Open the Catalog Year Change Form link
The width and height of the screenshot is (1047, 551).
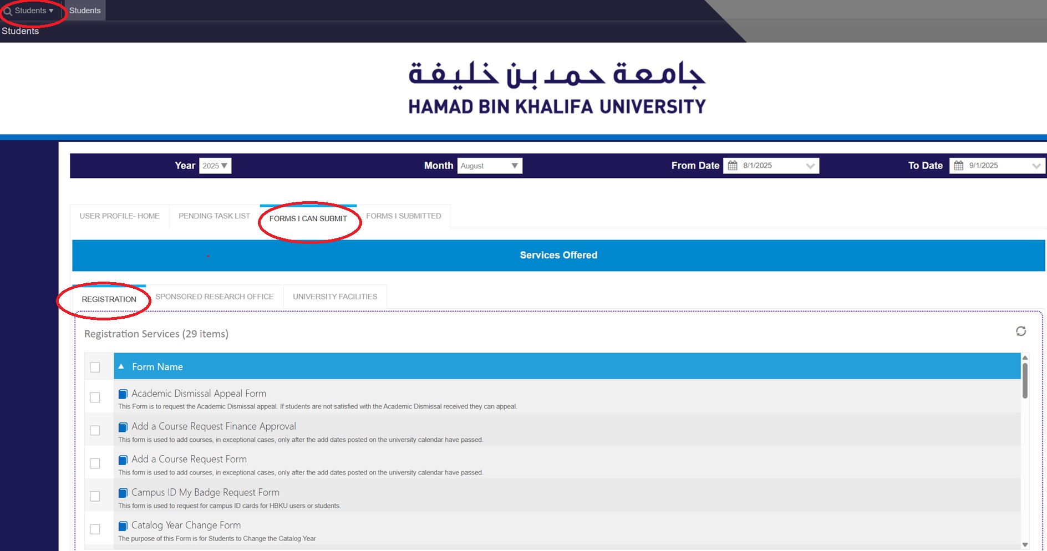[186, 525]
